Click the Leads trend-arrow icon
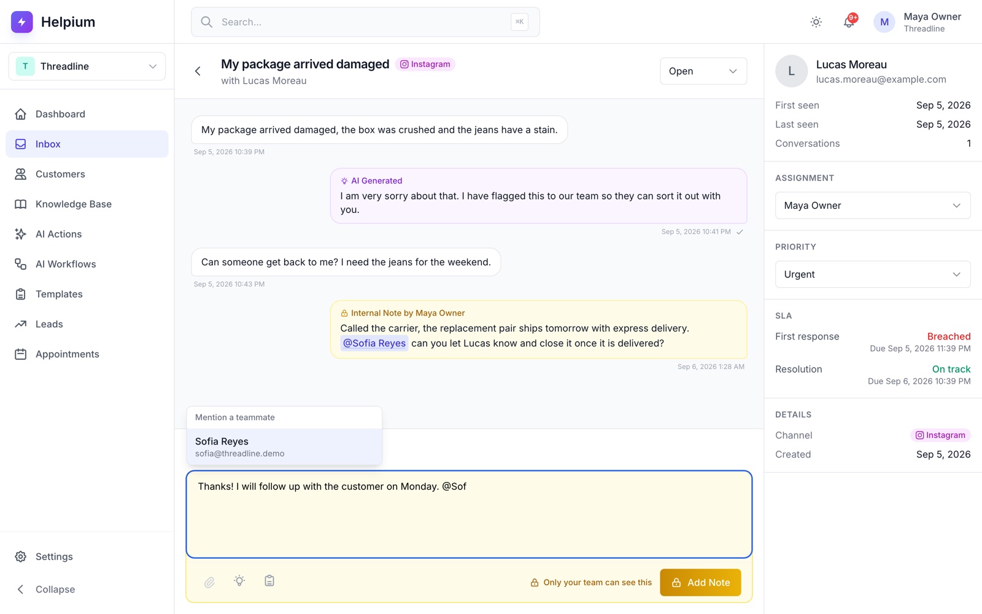 (21, 324)
